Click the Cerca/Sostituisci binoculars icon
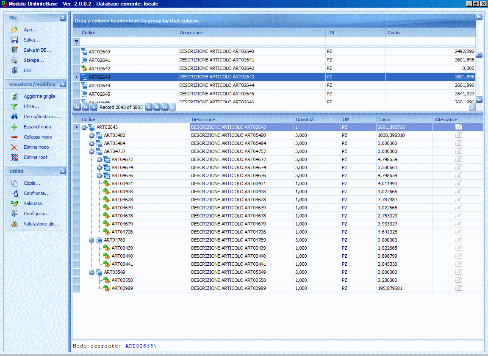This screenshot has height=356, width=488. [x=14, y=117]
